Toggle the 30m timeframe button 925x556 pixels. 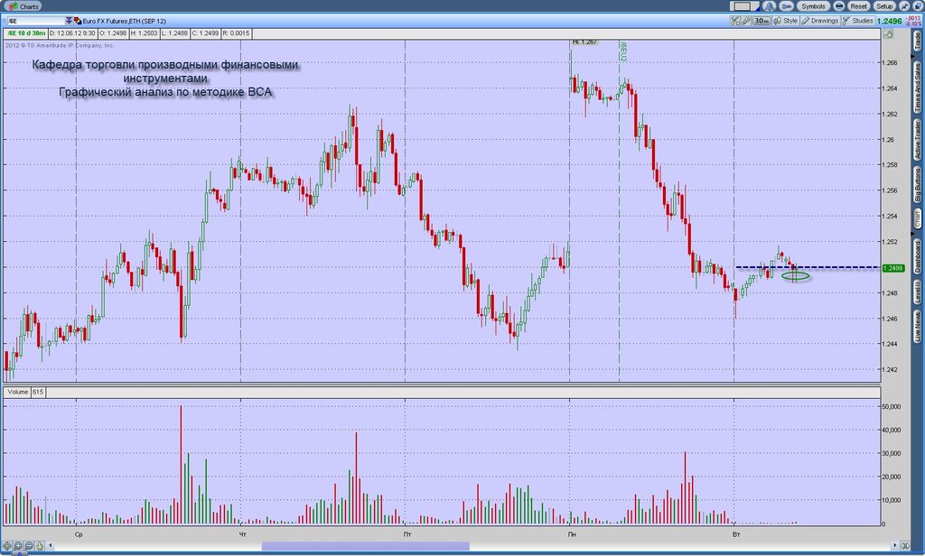(761, 21)
